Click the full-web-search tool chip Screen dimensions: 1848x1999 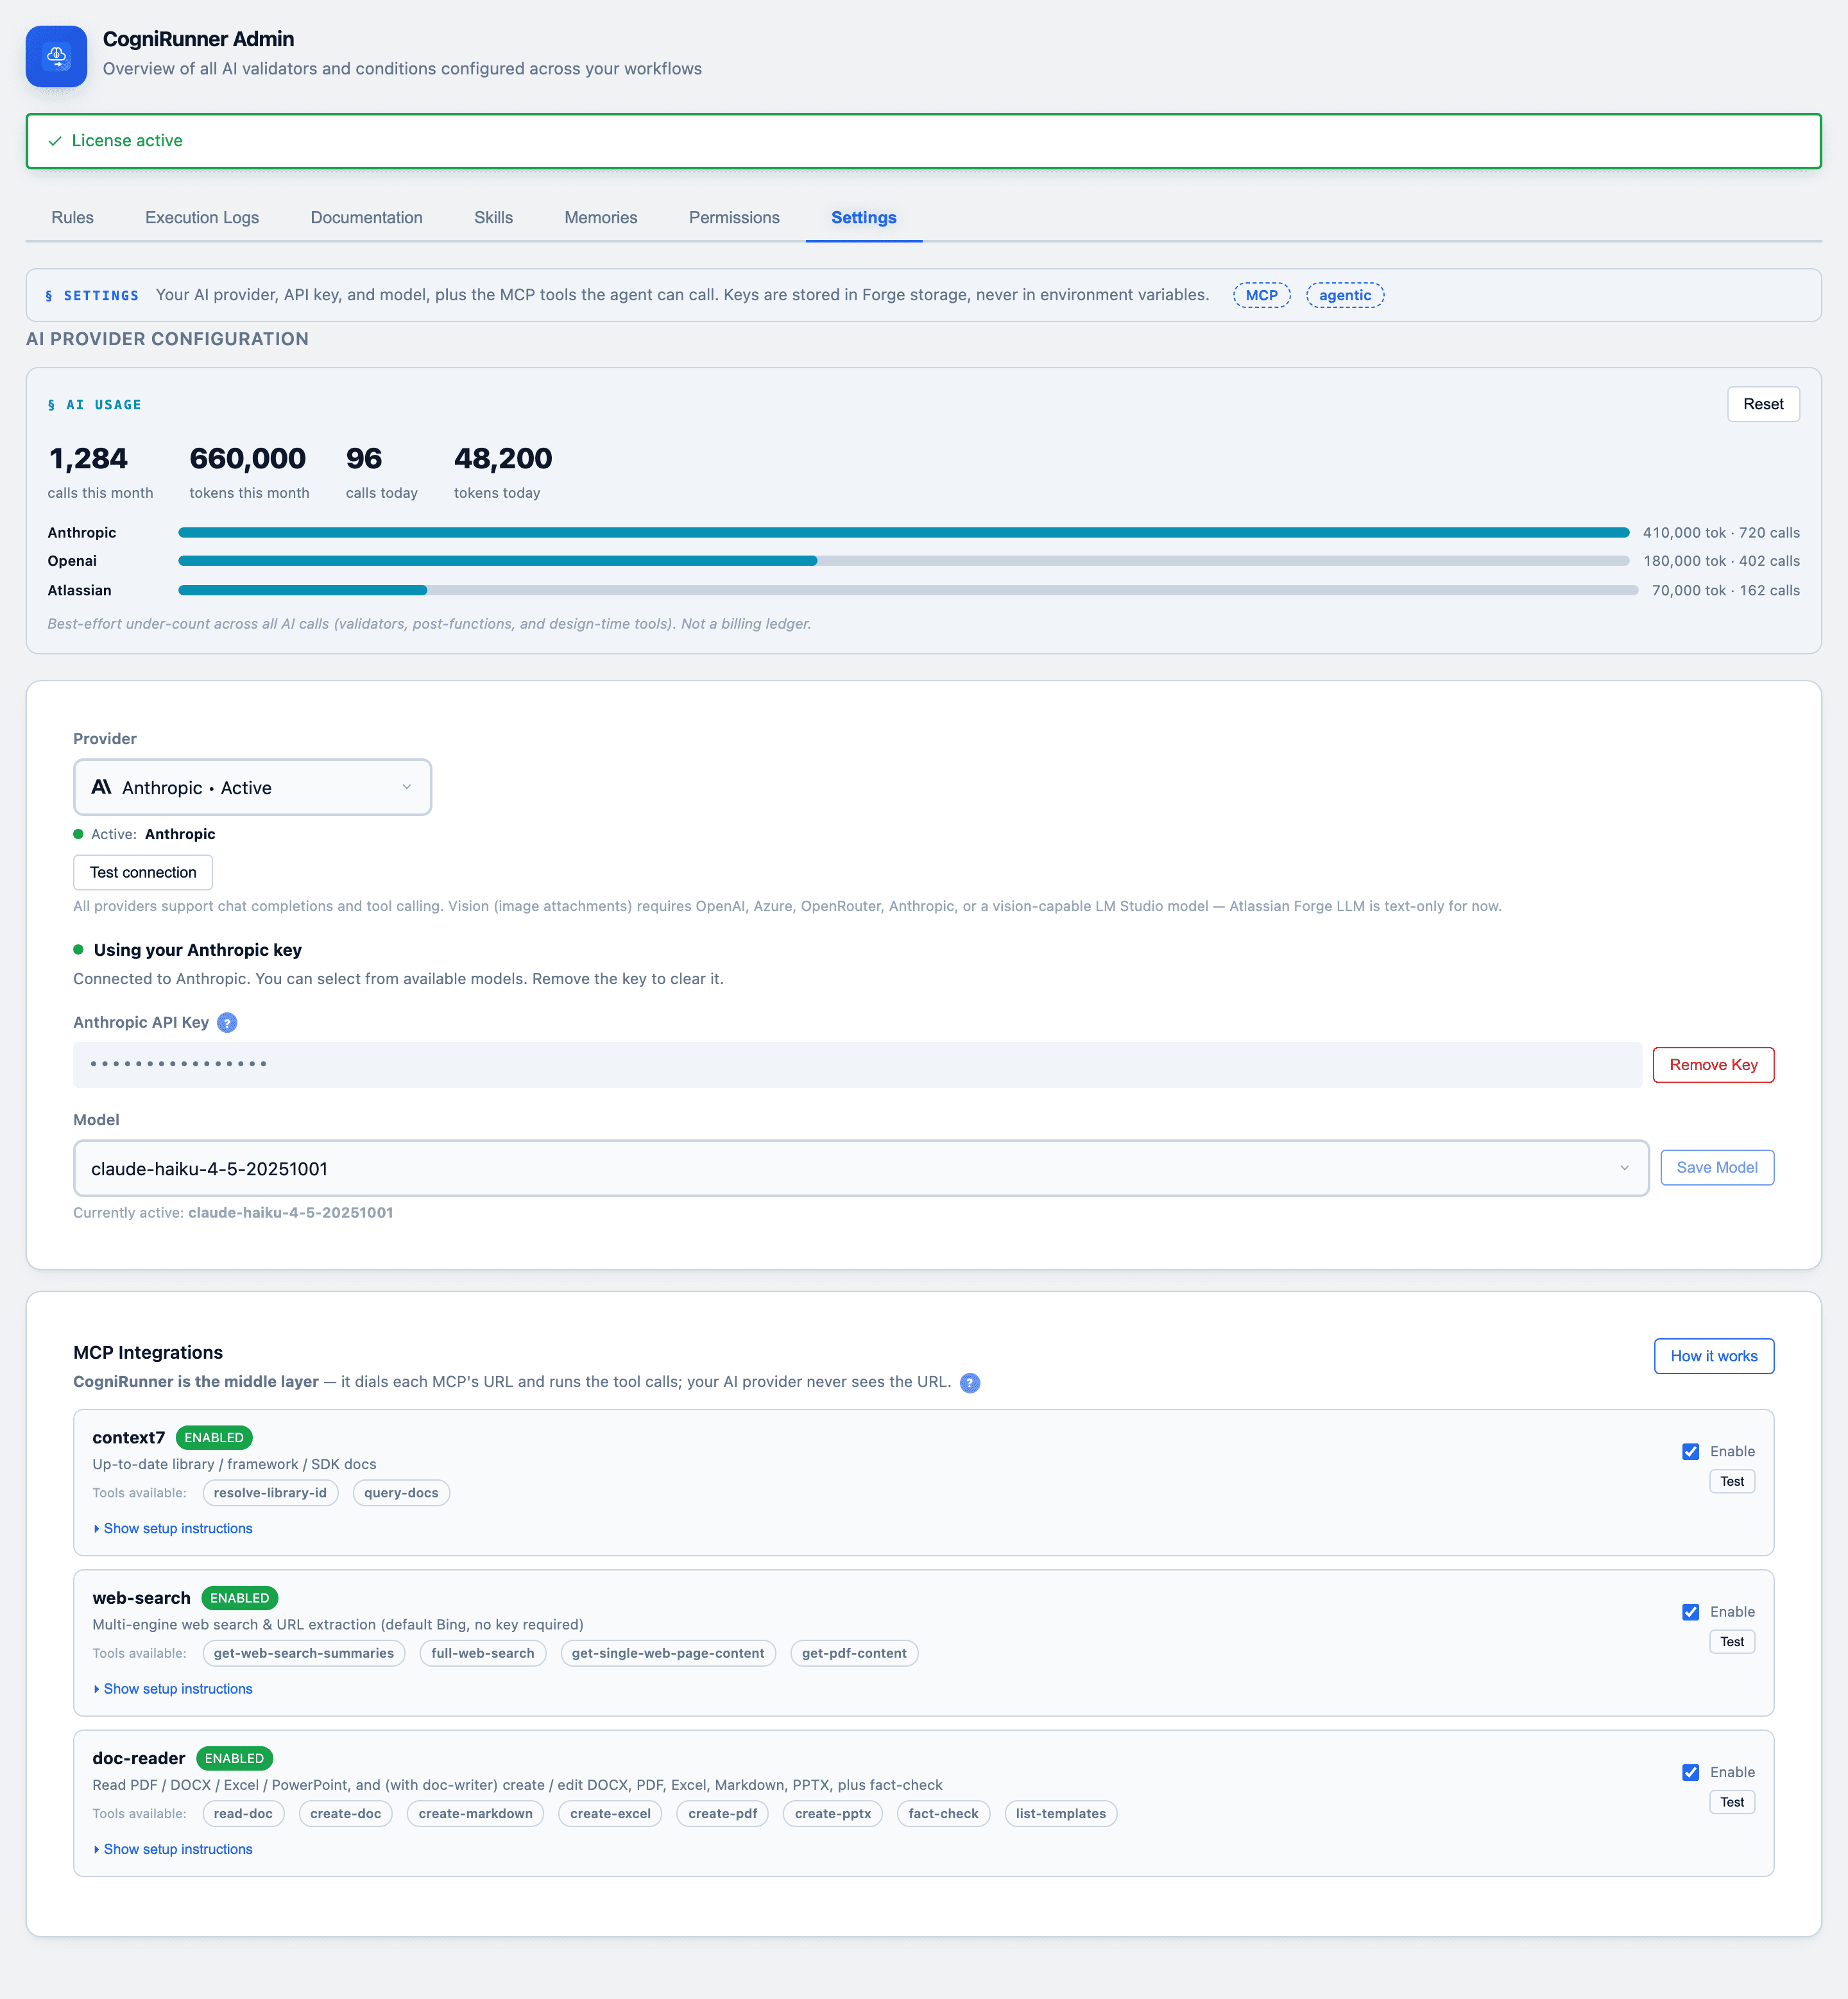pyautogui.click(x=483, y=1653)
